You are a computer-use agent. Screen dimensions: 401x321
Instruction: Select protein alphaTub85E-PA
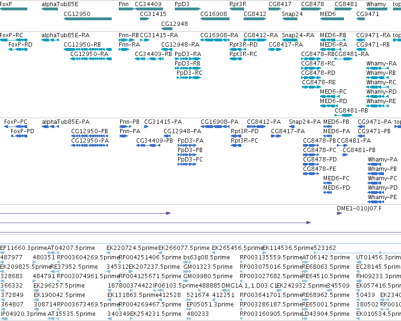pos(65,122)
